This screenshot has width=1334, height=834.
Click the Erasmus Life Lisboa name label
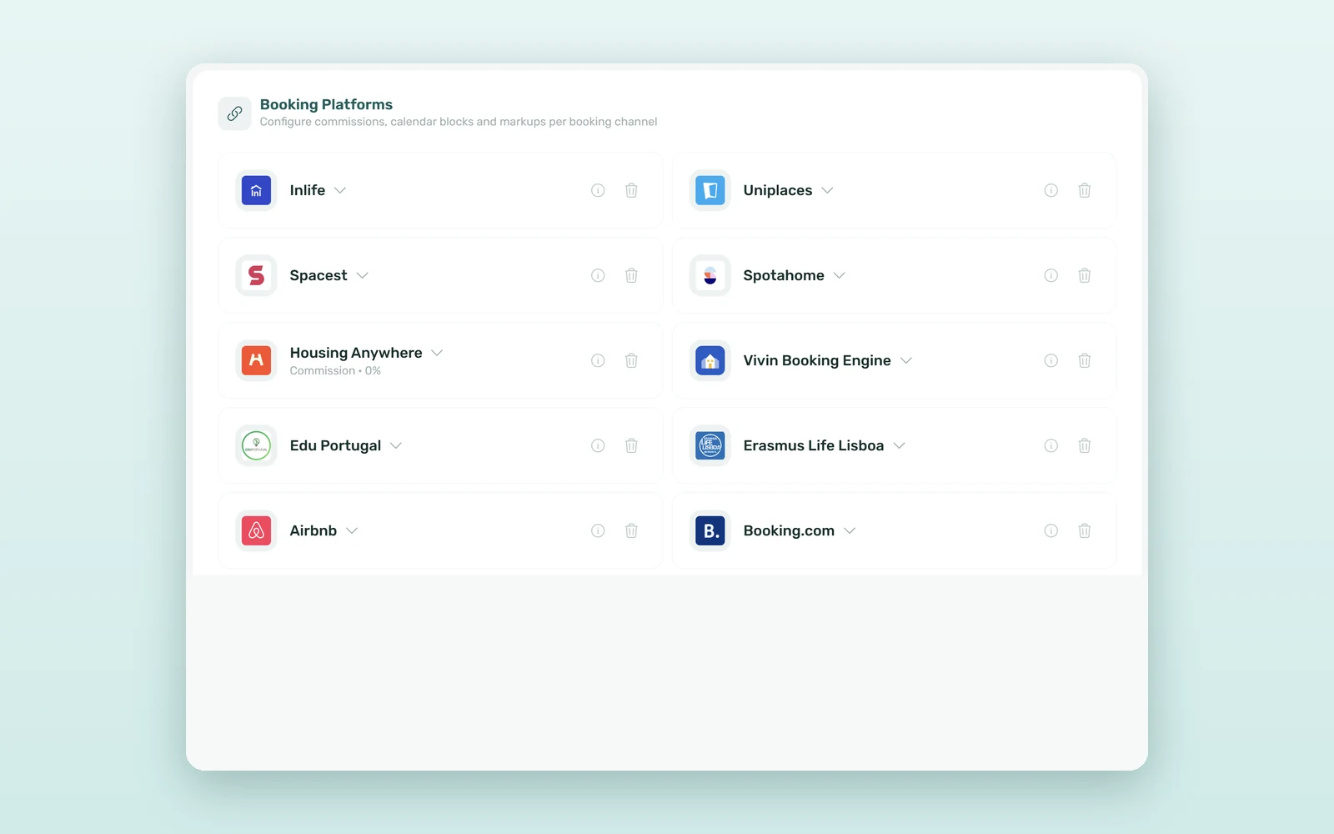(x=813, y=445)
